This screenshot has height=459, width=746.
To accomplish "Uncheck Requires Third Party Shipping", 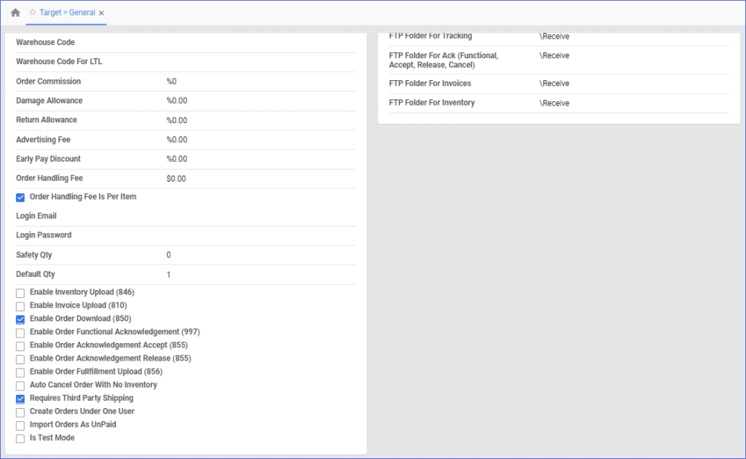I will point(20,398).
